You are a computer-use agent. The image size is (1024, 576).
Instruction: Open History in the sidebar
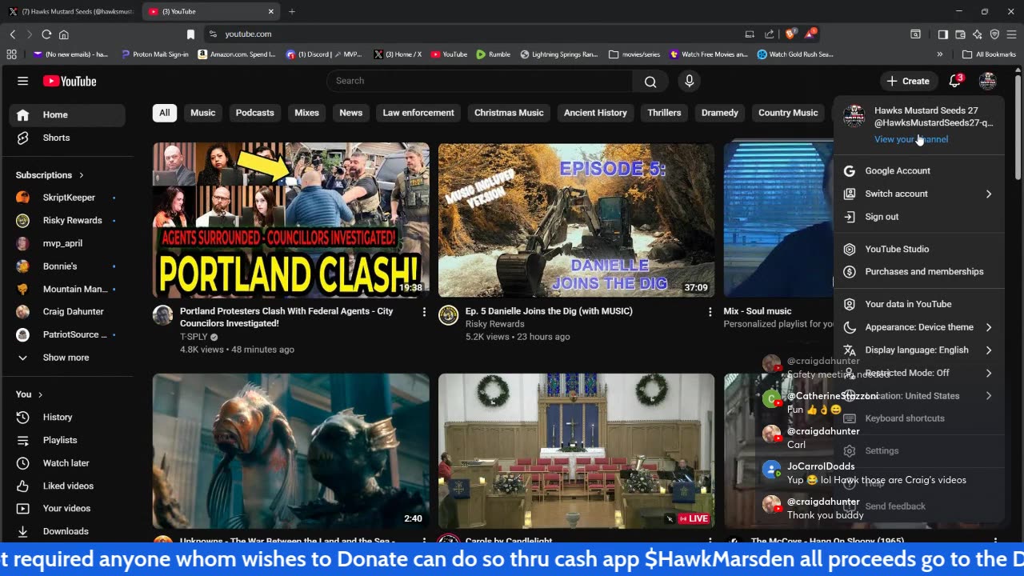[58, 417]
